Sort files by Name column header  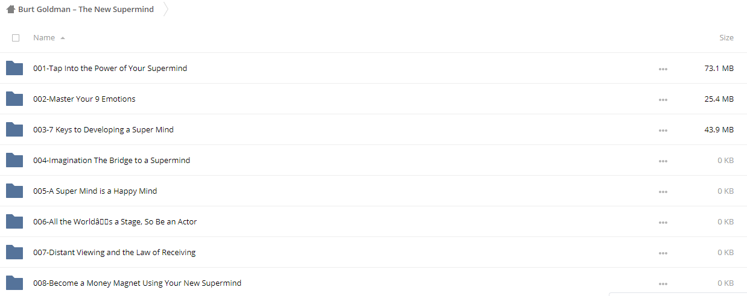(x=44, y=37)
